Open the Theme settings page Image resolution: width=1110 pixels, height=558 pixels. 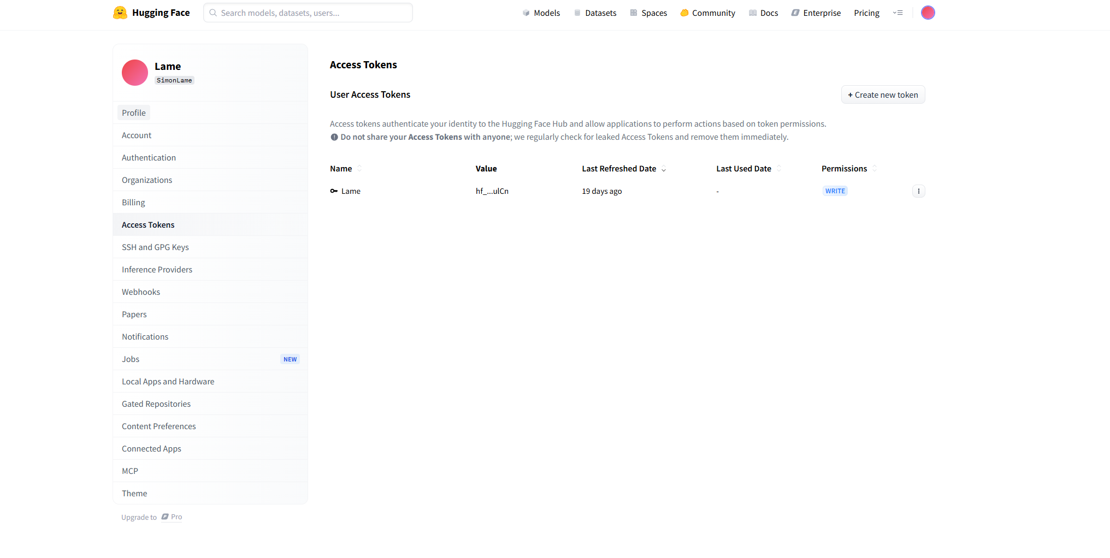point(134,494)
